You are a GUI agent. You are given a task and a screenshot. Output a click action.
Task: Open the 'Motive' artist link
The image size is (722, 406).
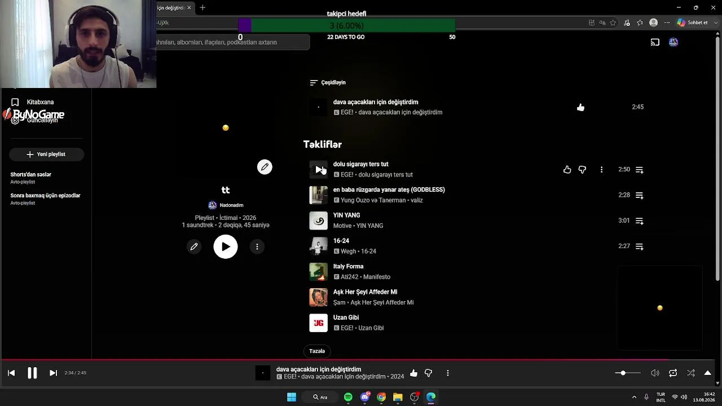click(x=342, y=226)
